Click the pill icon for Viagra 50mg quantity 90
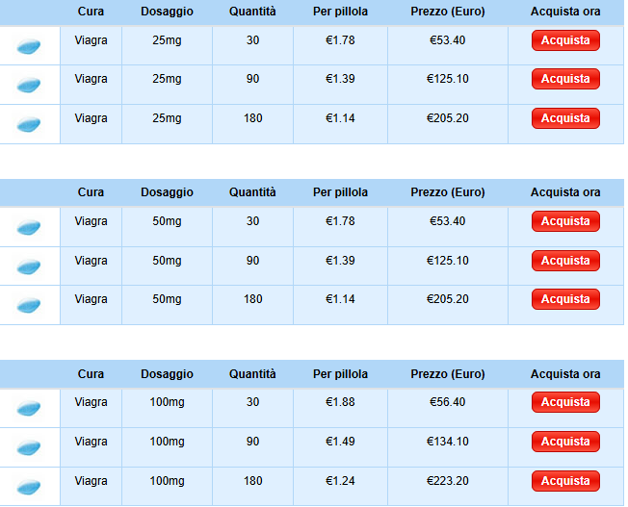628x507 pixels. tap(29, 266)
